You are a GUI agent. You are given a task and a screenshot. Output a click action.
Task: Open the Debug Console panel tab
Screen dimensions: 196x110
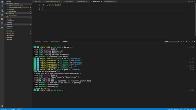click(x=55, y=42)
